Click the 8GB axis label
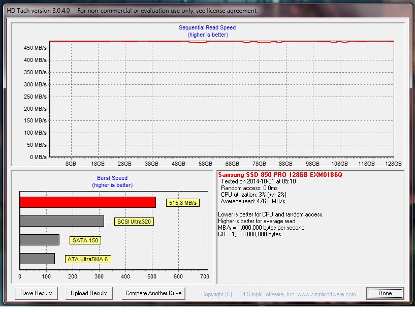Image resolution: width=415 pixels, height=312 pixels. (71, 164)
